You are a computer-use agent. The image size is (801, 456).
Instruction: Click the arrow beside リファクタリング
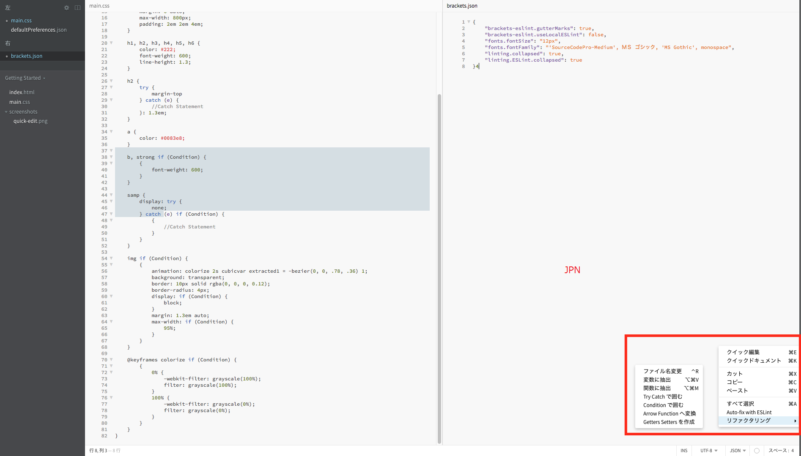click(x=795, y=421)
